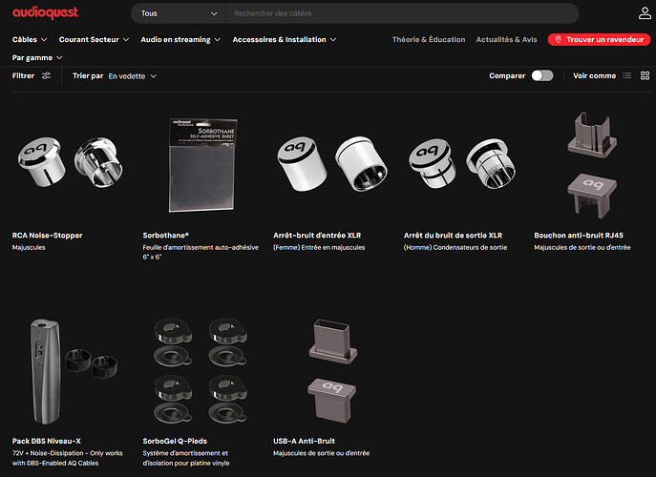Expand the Par gamme menu
This screenshot has width=656, height=477.
(37, 57)
